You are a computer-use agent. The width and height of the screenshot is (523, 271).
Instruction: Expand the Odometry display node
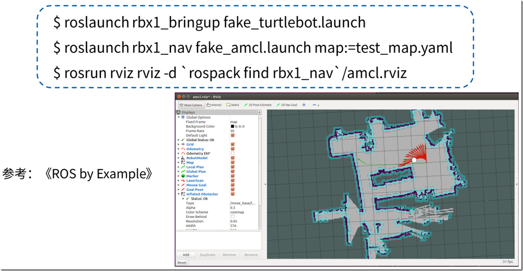tap(179, 149)
